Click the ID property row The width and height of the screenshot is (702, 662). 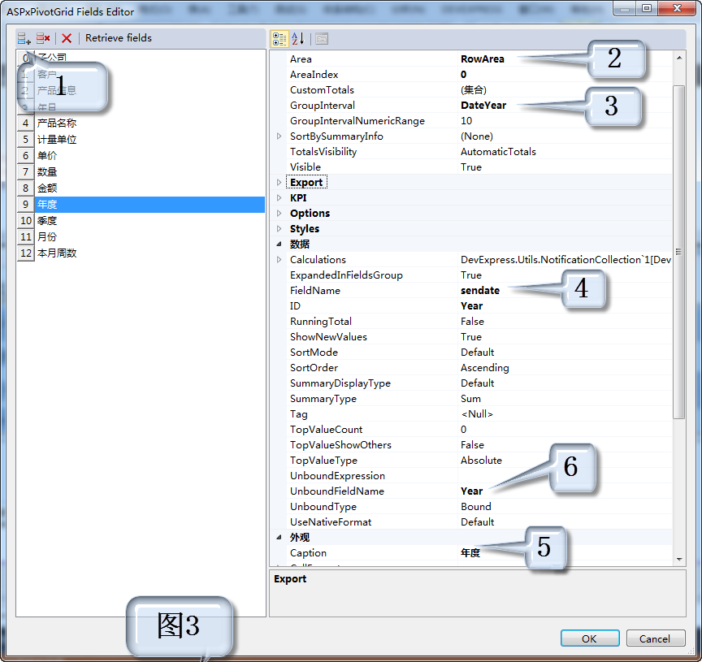pos(479,305)
